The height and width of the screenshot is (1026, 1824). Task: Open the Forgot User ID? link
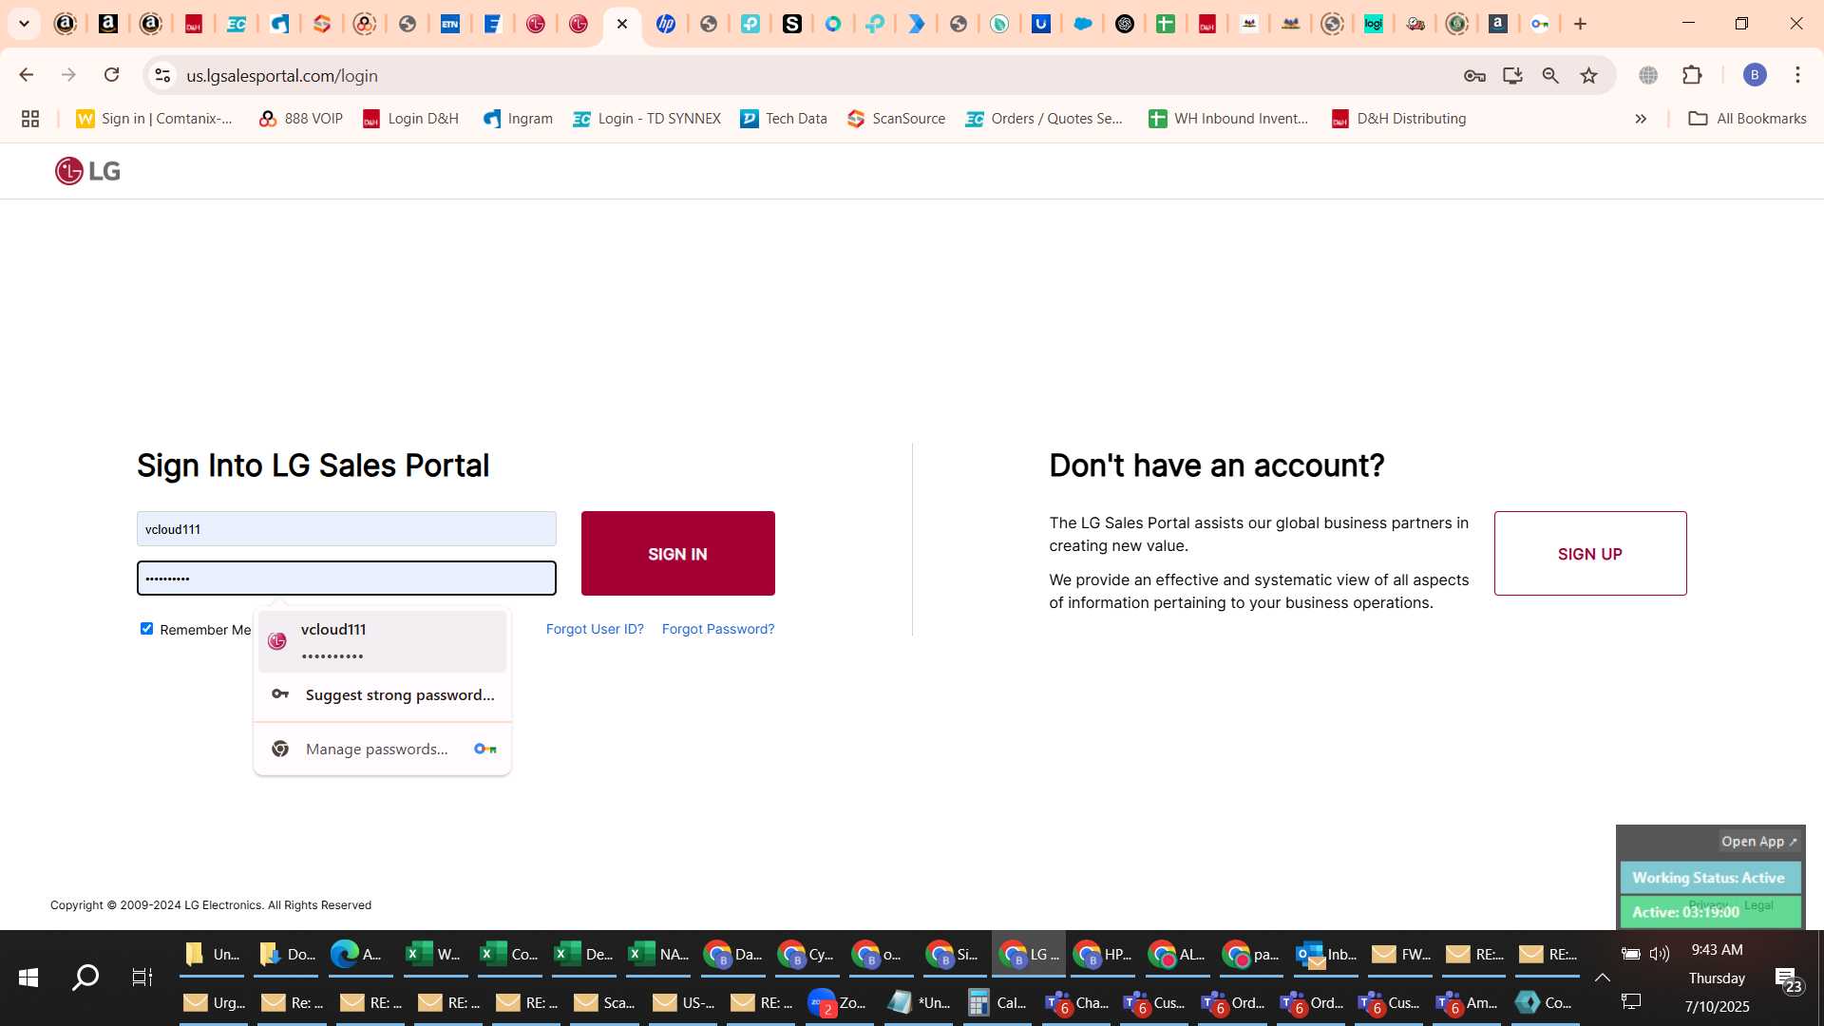pyautogui.click(x=595, y=629)
